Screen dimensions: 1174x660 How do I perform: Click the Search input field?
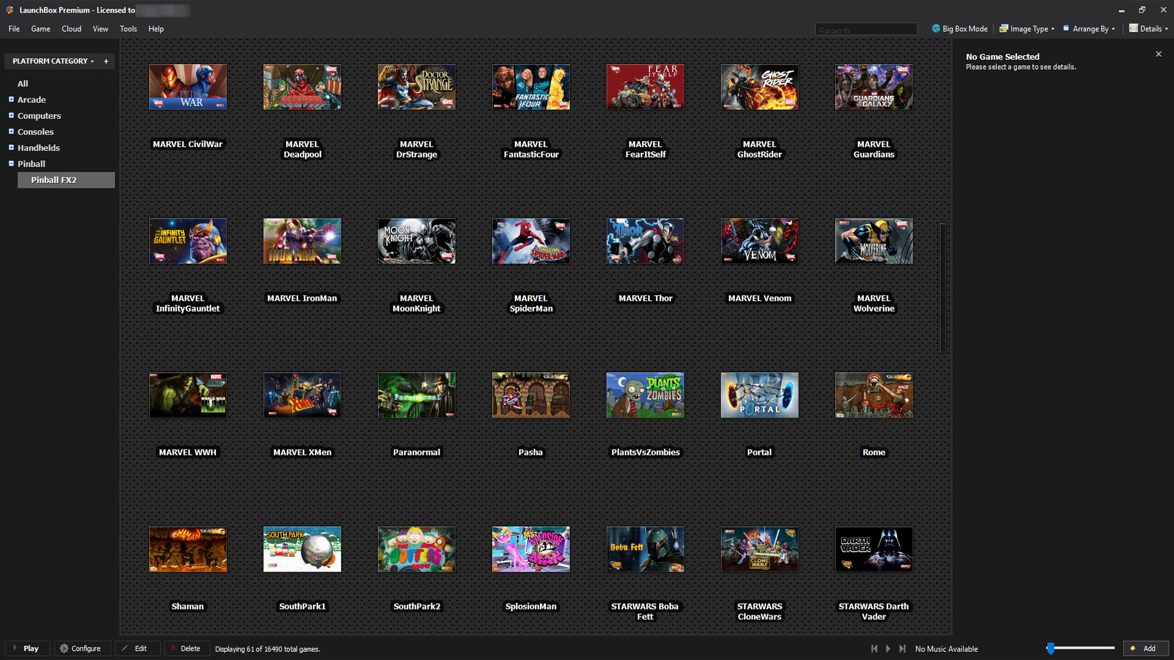coord(866,29)
